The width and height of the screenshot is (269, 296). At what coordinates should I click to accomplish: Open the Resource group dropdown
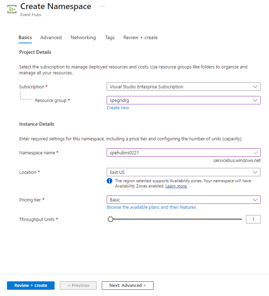(x=184, y=100)
